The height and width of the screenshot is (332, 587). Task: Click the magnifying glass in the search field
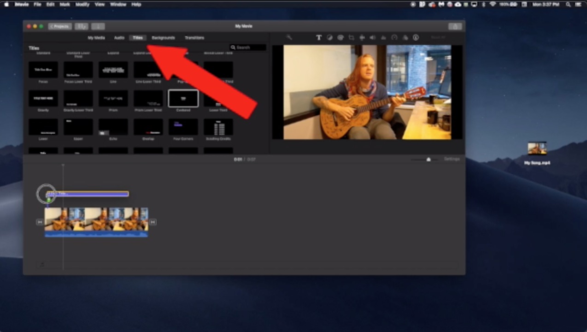click(x=233, y=47)
